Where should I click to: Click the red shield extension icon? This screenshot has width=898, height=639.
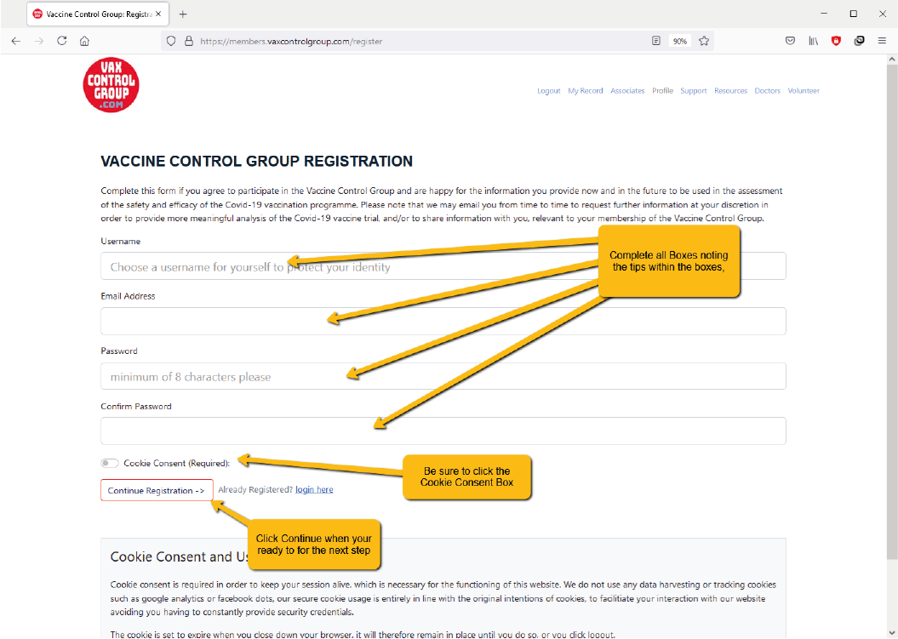tap(836, 41)
